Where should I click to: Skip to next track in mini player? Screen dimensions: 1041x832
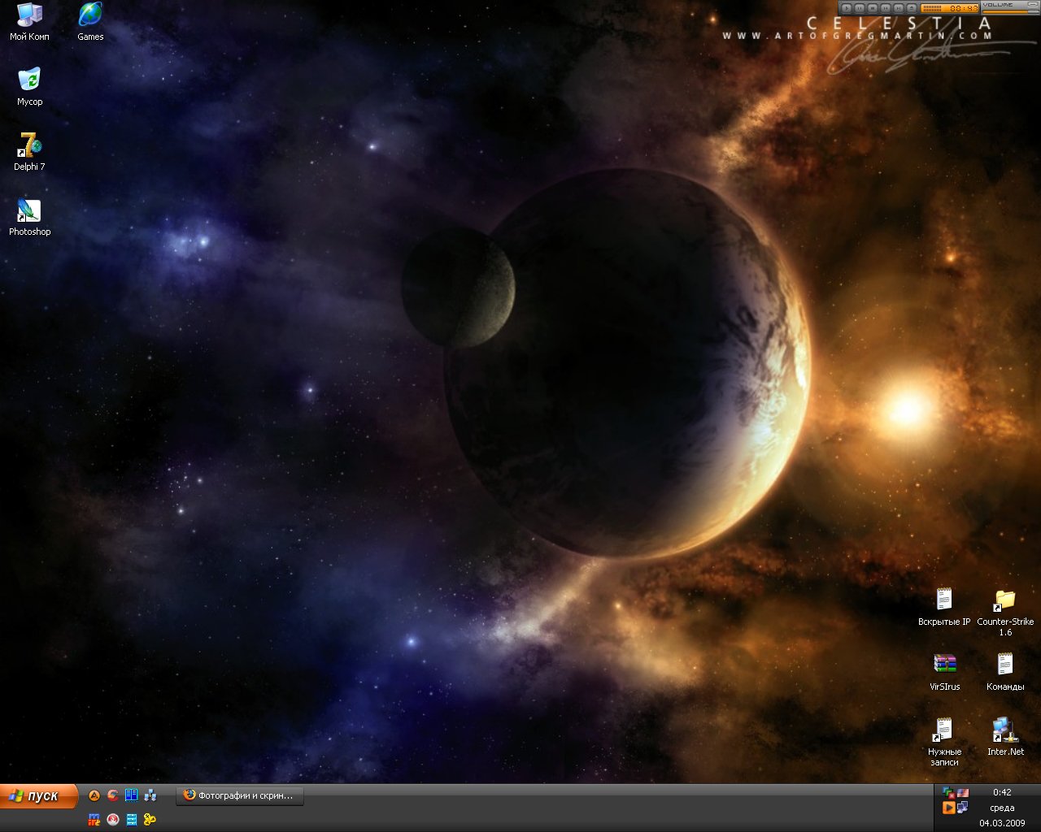tap(899, 8)
